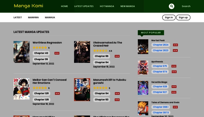Open Versatile Mage Chapter 927

[160, 92]
